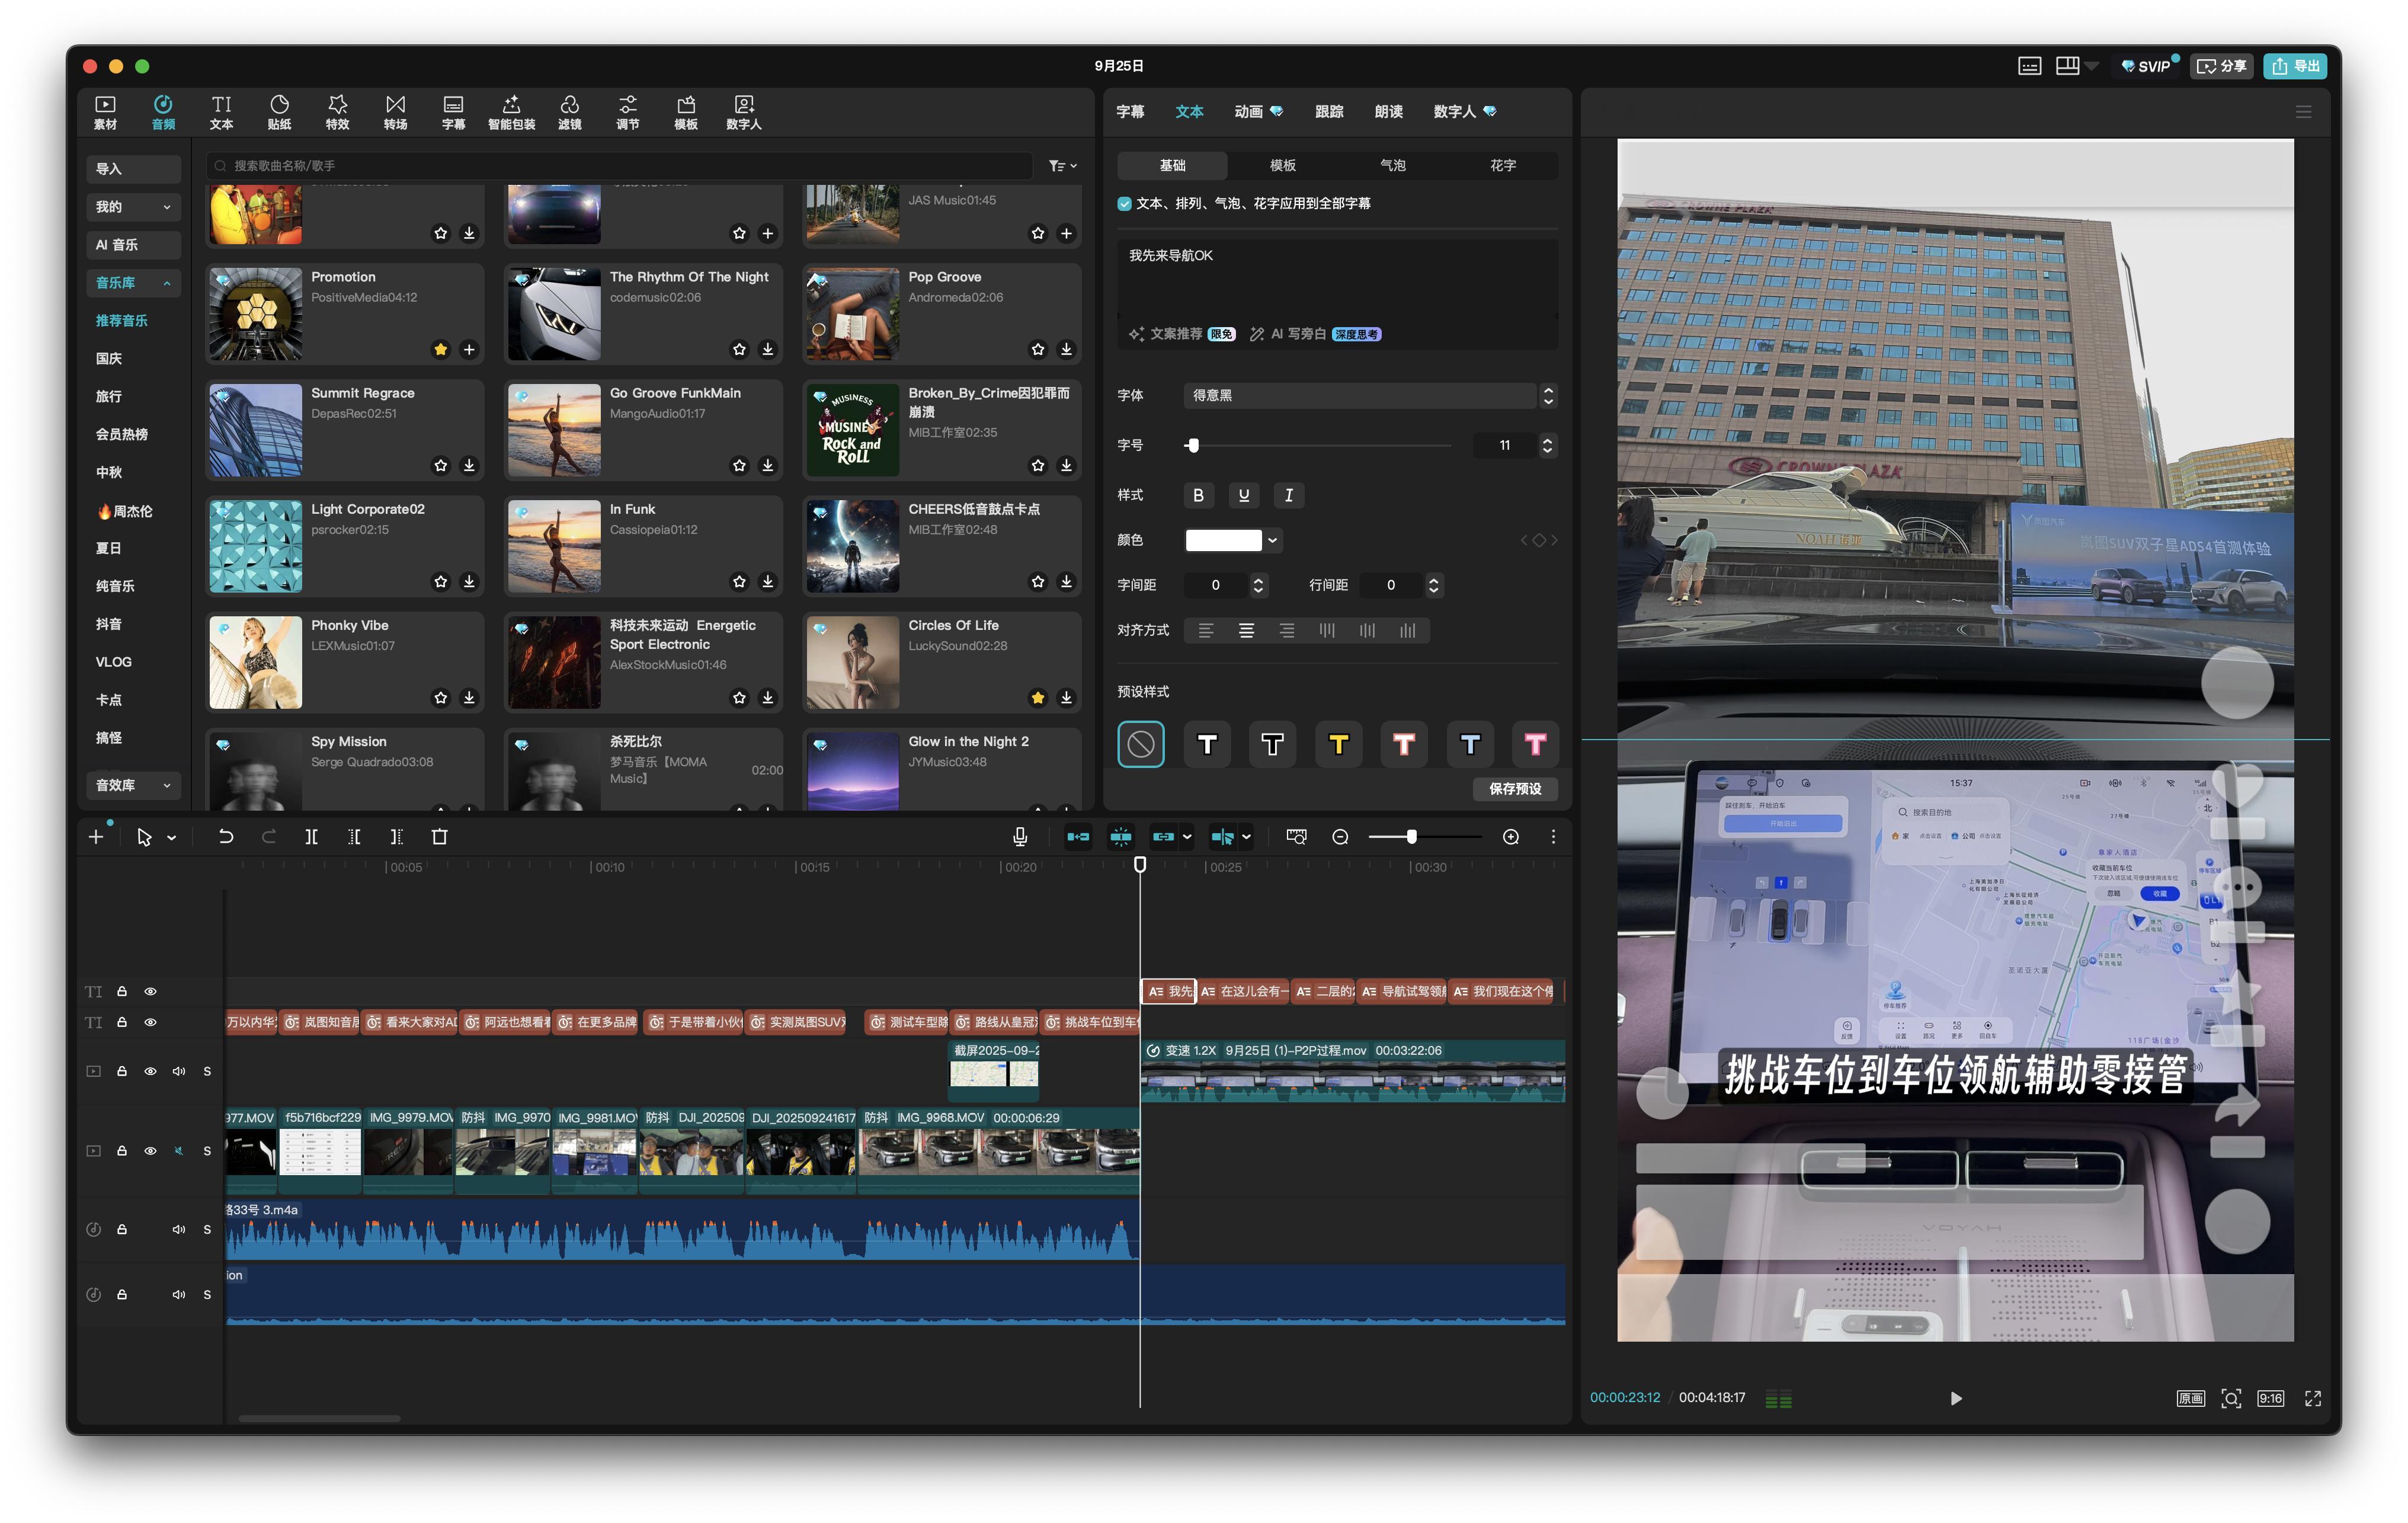This screenshot has width=2408, height=1523.
Task: Expand the 我的 sidebar section
Action: (133, 207)
